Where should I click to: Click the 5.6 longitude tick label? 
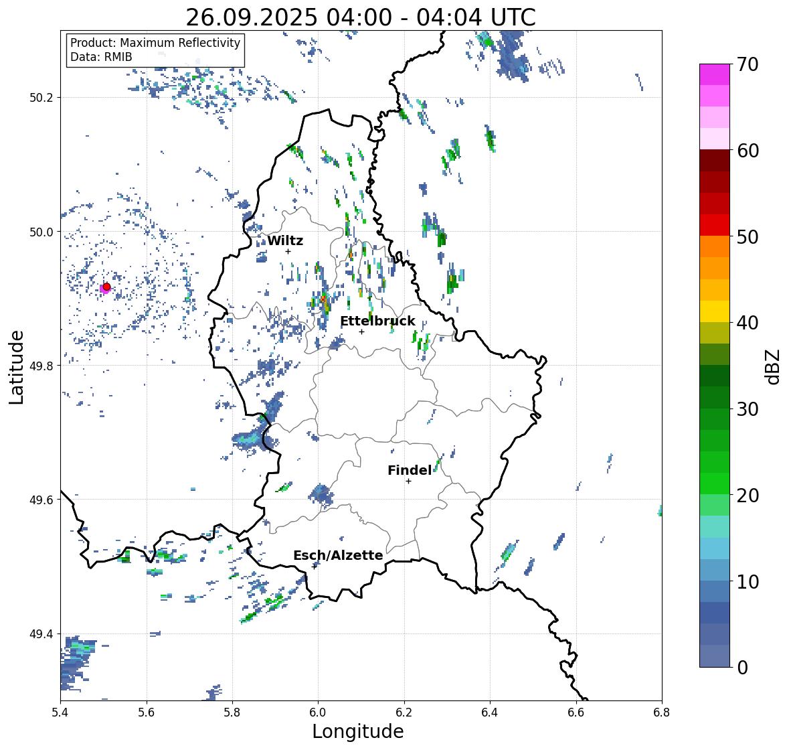point(147,713)
